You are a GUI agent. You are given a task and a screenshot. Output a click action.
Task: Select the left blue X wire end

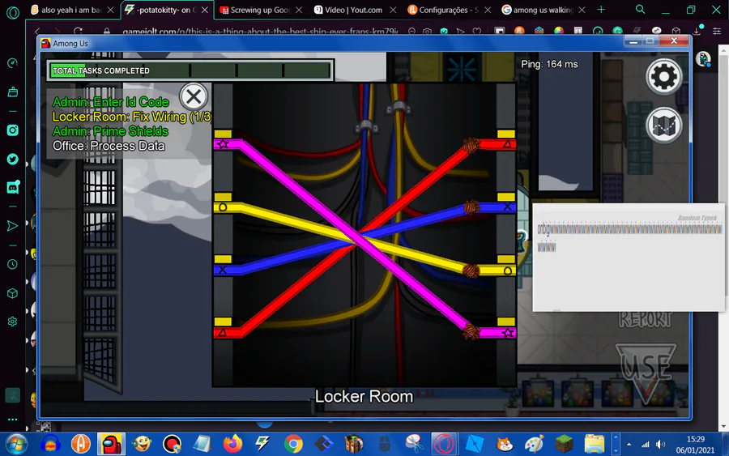tap(228, 270)
